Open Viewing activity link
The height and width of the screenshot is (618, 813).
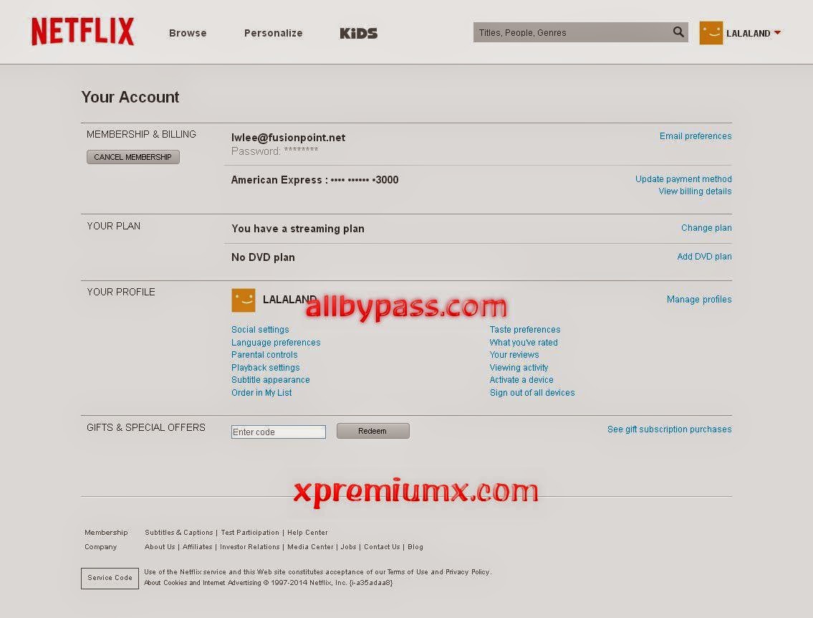tap(519, 367)
